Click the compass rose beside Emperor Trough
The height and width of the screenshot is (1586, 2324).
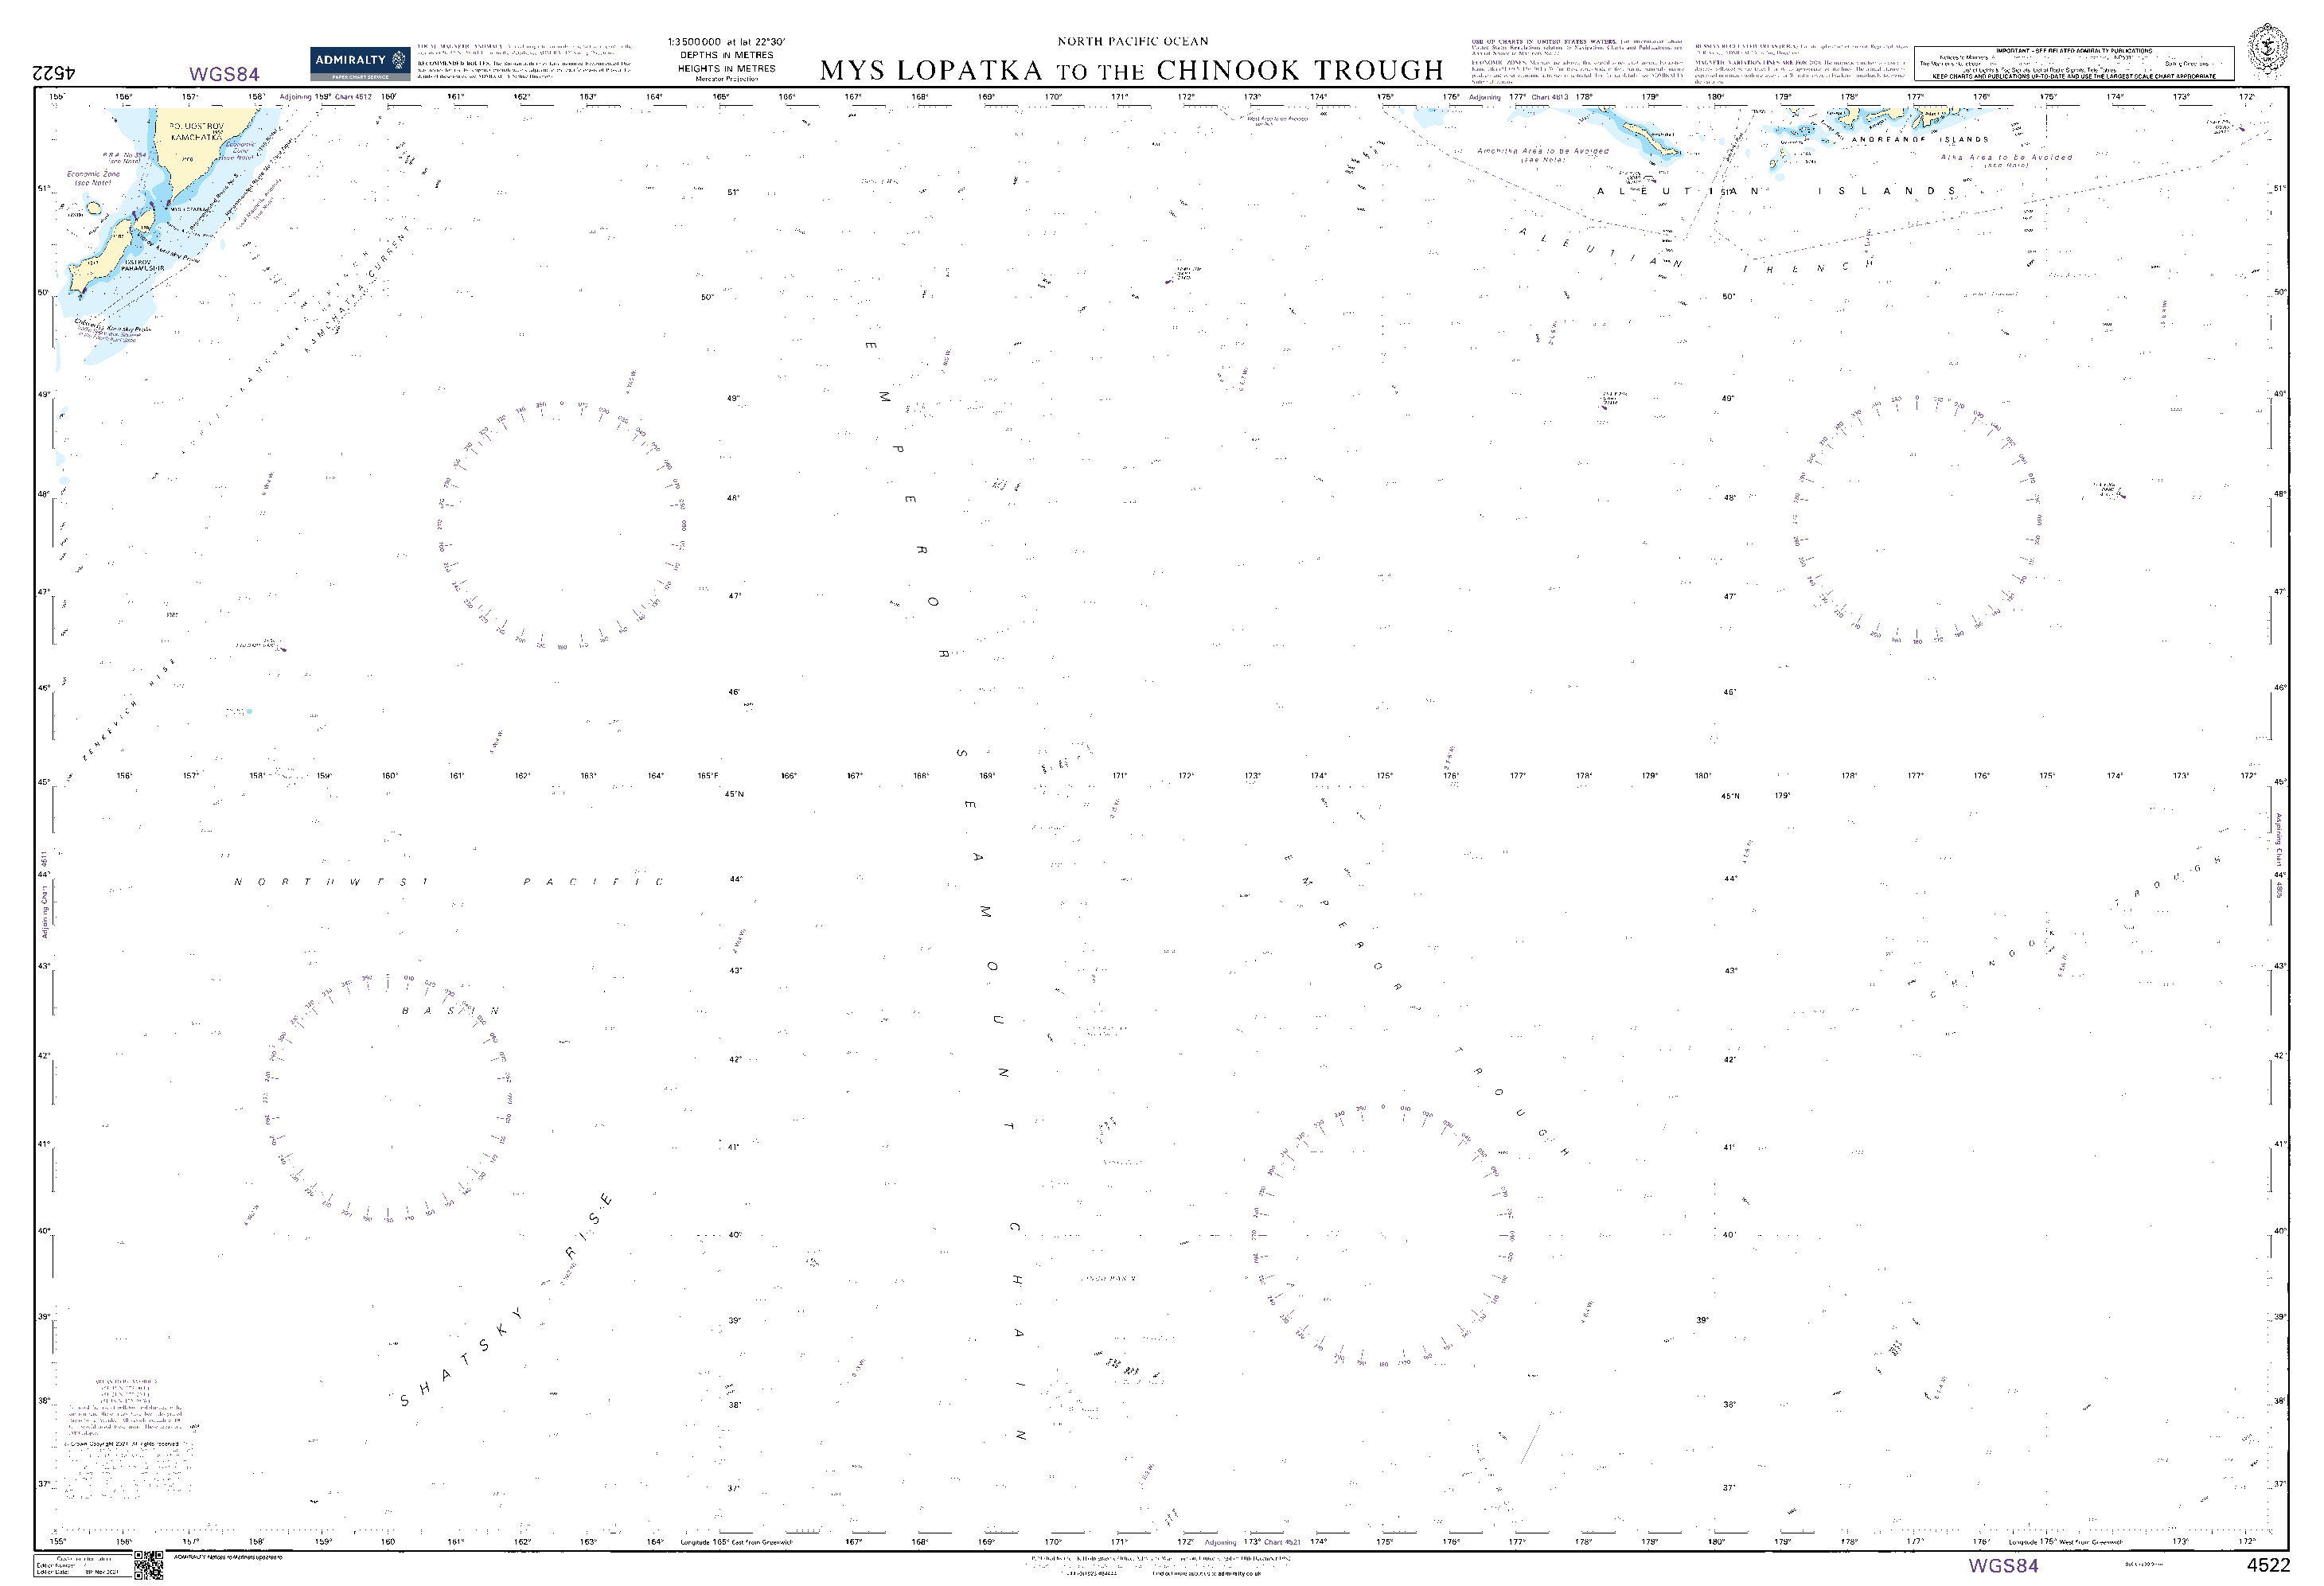click(1383, 1236)
